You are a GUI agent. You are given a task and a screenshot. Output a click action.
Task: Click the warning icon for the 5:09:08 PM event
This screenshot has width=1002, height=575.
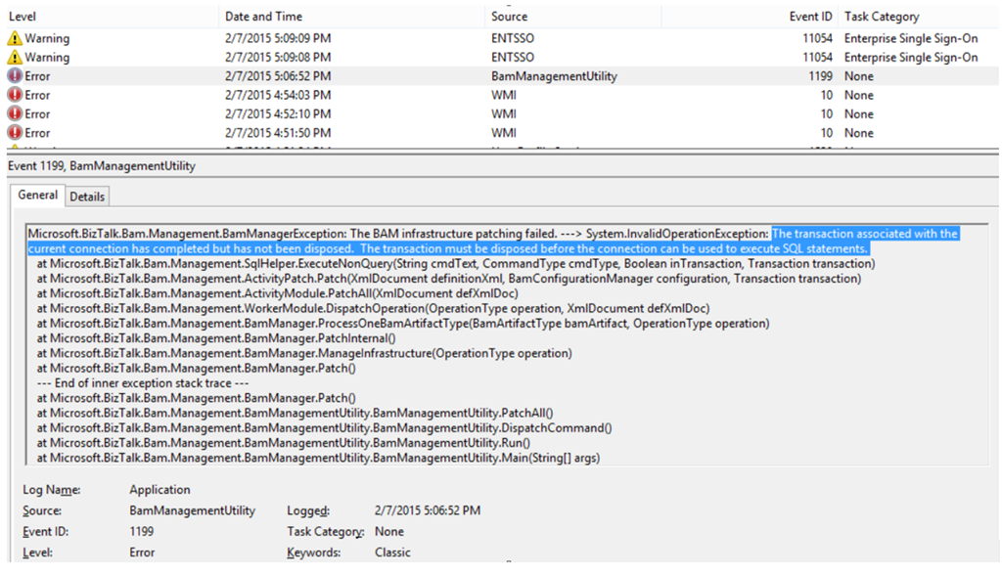click(x=14, y=58)
